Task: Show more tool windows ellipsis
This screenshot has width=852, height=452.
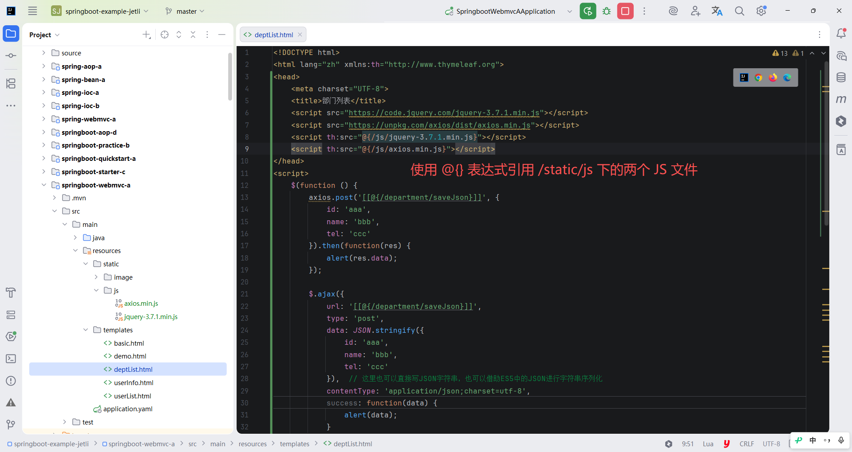Action: 11,105
